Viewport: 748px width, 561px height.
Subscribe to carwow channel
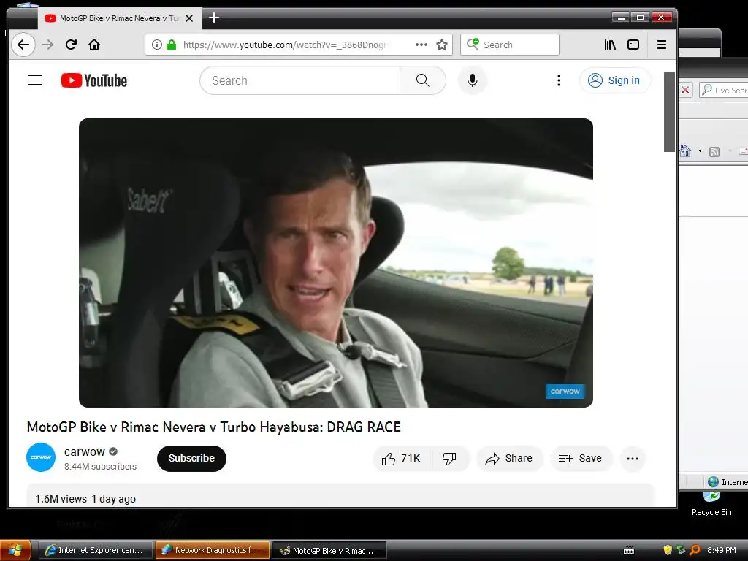(191, 459)
